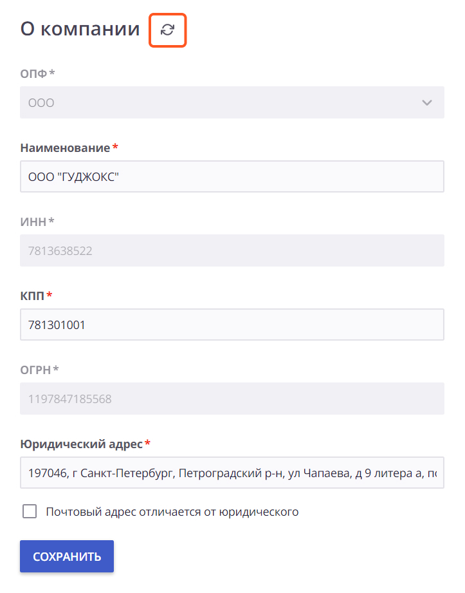This screenshot has width=465, height=593.
Task: Click the СОХРАНИТЬ button
Action: (67, 556)
